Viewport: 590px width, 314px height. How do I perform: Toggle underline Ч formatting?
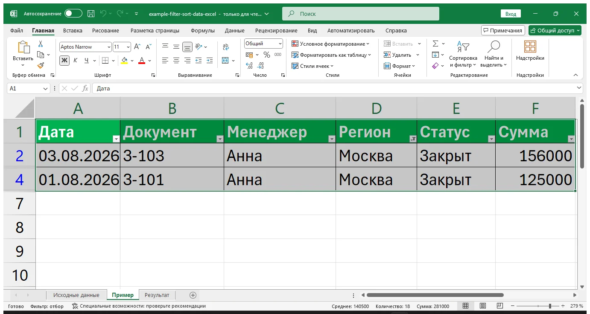87,61
